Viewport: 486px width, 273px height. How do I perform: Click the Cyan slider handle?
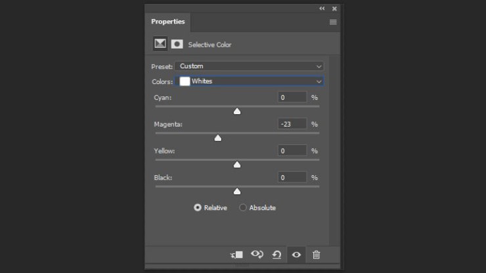click(237, 111)
